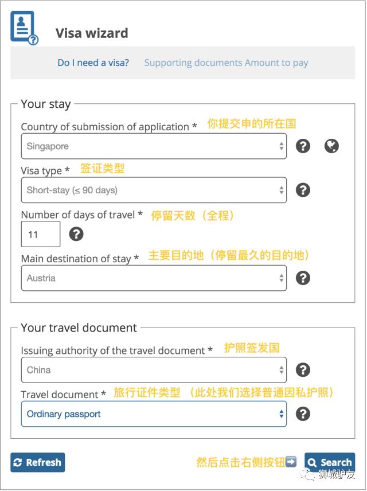Screen dimensions: 367x491
Task: Click the Your travel document section title
Action: [79, 328]
